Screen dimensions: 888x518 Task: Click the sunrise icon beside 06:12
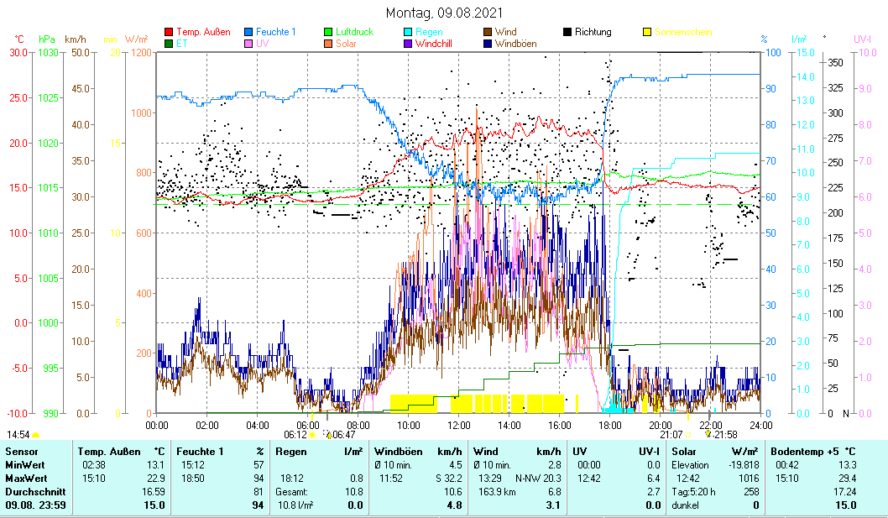(x=312, y=435)
